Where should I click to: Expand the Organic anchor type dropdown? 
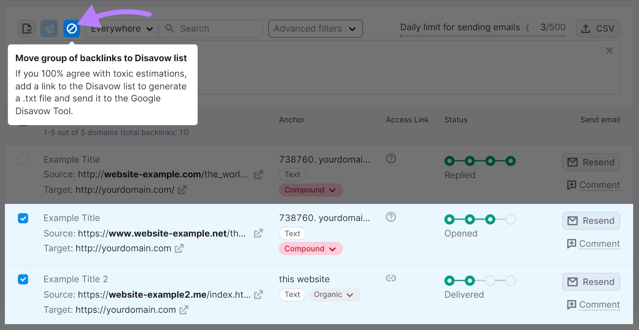(x=334, y=295)
